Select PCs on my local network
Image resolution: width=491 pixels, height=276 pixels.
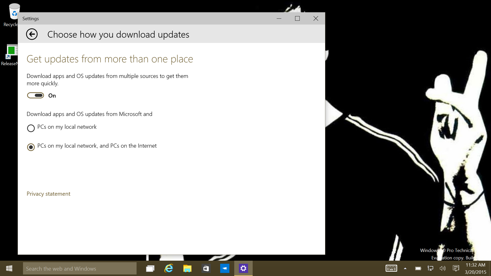pyautogui.click(x=31, y=128)
